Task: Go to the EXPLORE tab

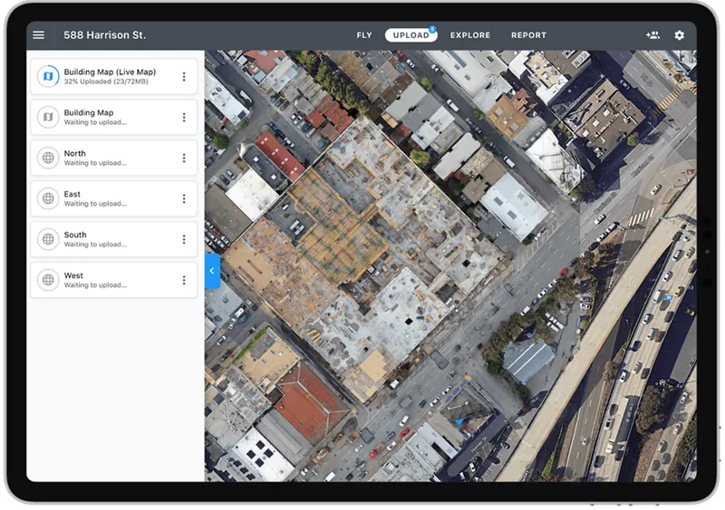Action: click(470, 35)
